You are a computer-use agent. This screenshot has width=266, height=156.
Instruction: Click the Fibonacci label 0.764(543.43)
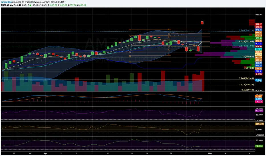pos(246,78)
